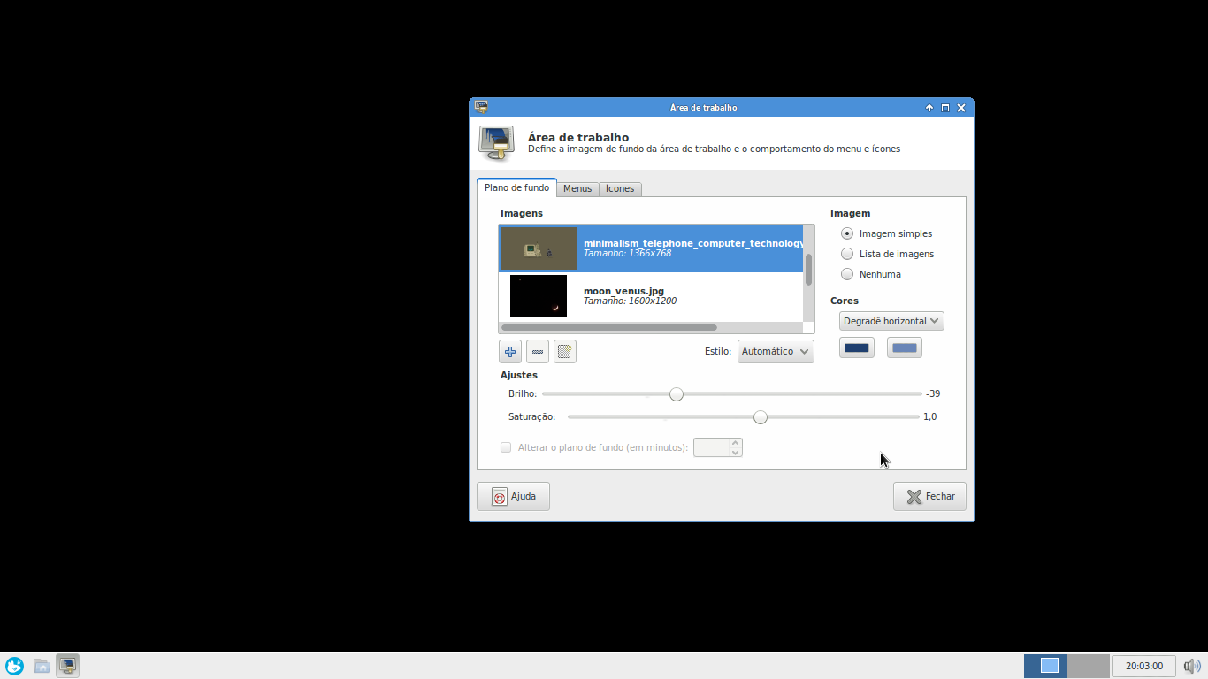Click the volume speaker tray icon
Screen dimensions: 1208x679
tap(1192, 666)
